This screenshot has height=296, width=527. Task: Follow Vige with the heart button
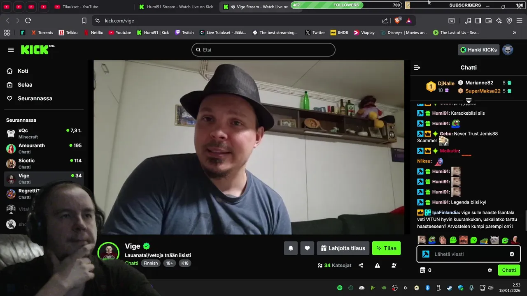coord(307,248)
